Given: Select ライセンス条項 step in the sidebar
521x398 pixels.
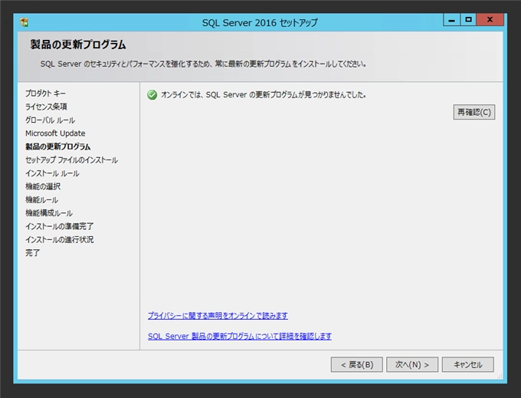Looking at the screenshot, I should coord(46,107).
